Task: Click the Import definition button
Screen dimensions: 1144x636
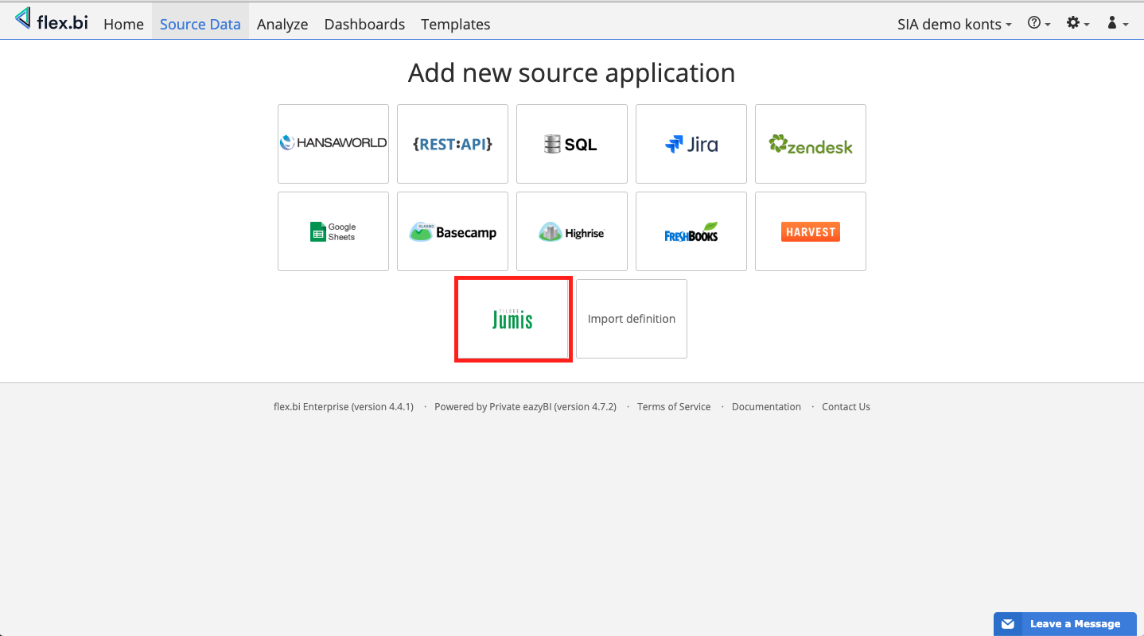Action: coord(631,319)
